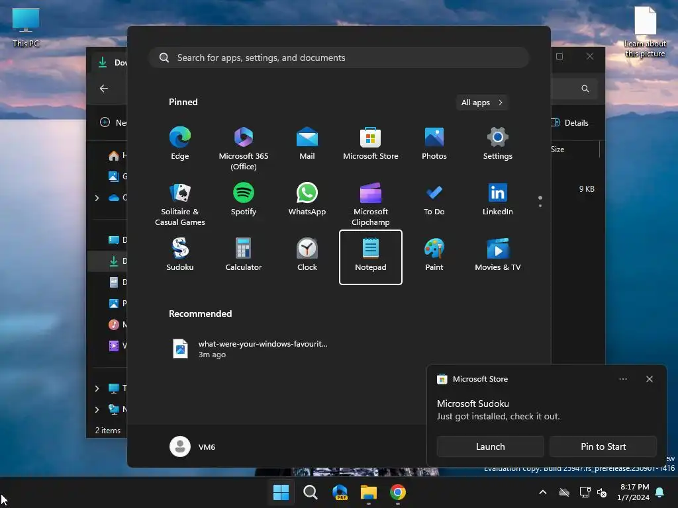Open Google Chrome from the taskbar
The height and width of the screenshot is (508, 678).
(398, 492)
